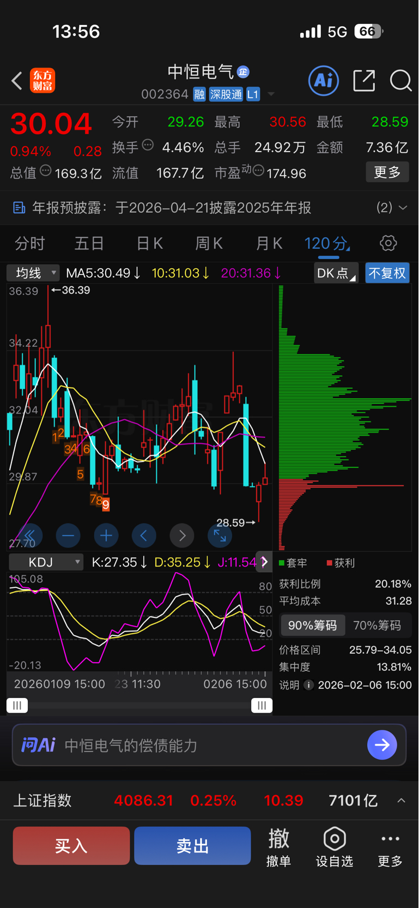Viewport: 419px width, 908px height.
Task: Tap the 最高 30.56 value
Action: 288,122
